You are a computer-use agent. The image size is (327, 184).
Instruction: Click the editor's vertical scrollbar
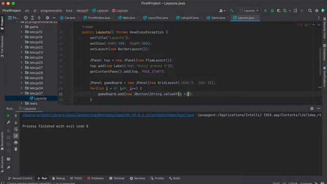tap(320, 61)
